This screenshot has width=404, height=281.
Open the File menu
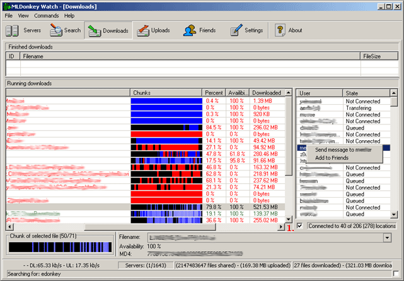[x=9, y=15]
